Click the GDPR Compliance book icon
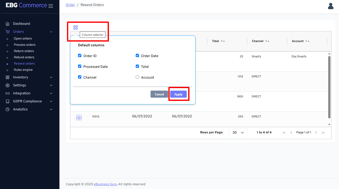The width and height of the screenshot is (339, 189). [x=8, y=101]
